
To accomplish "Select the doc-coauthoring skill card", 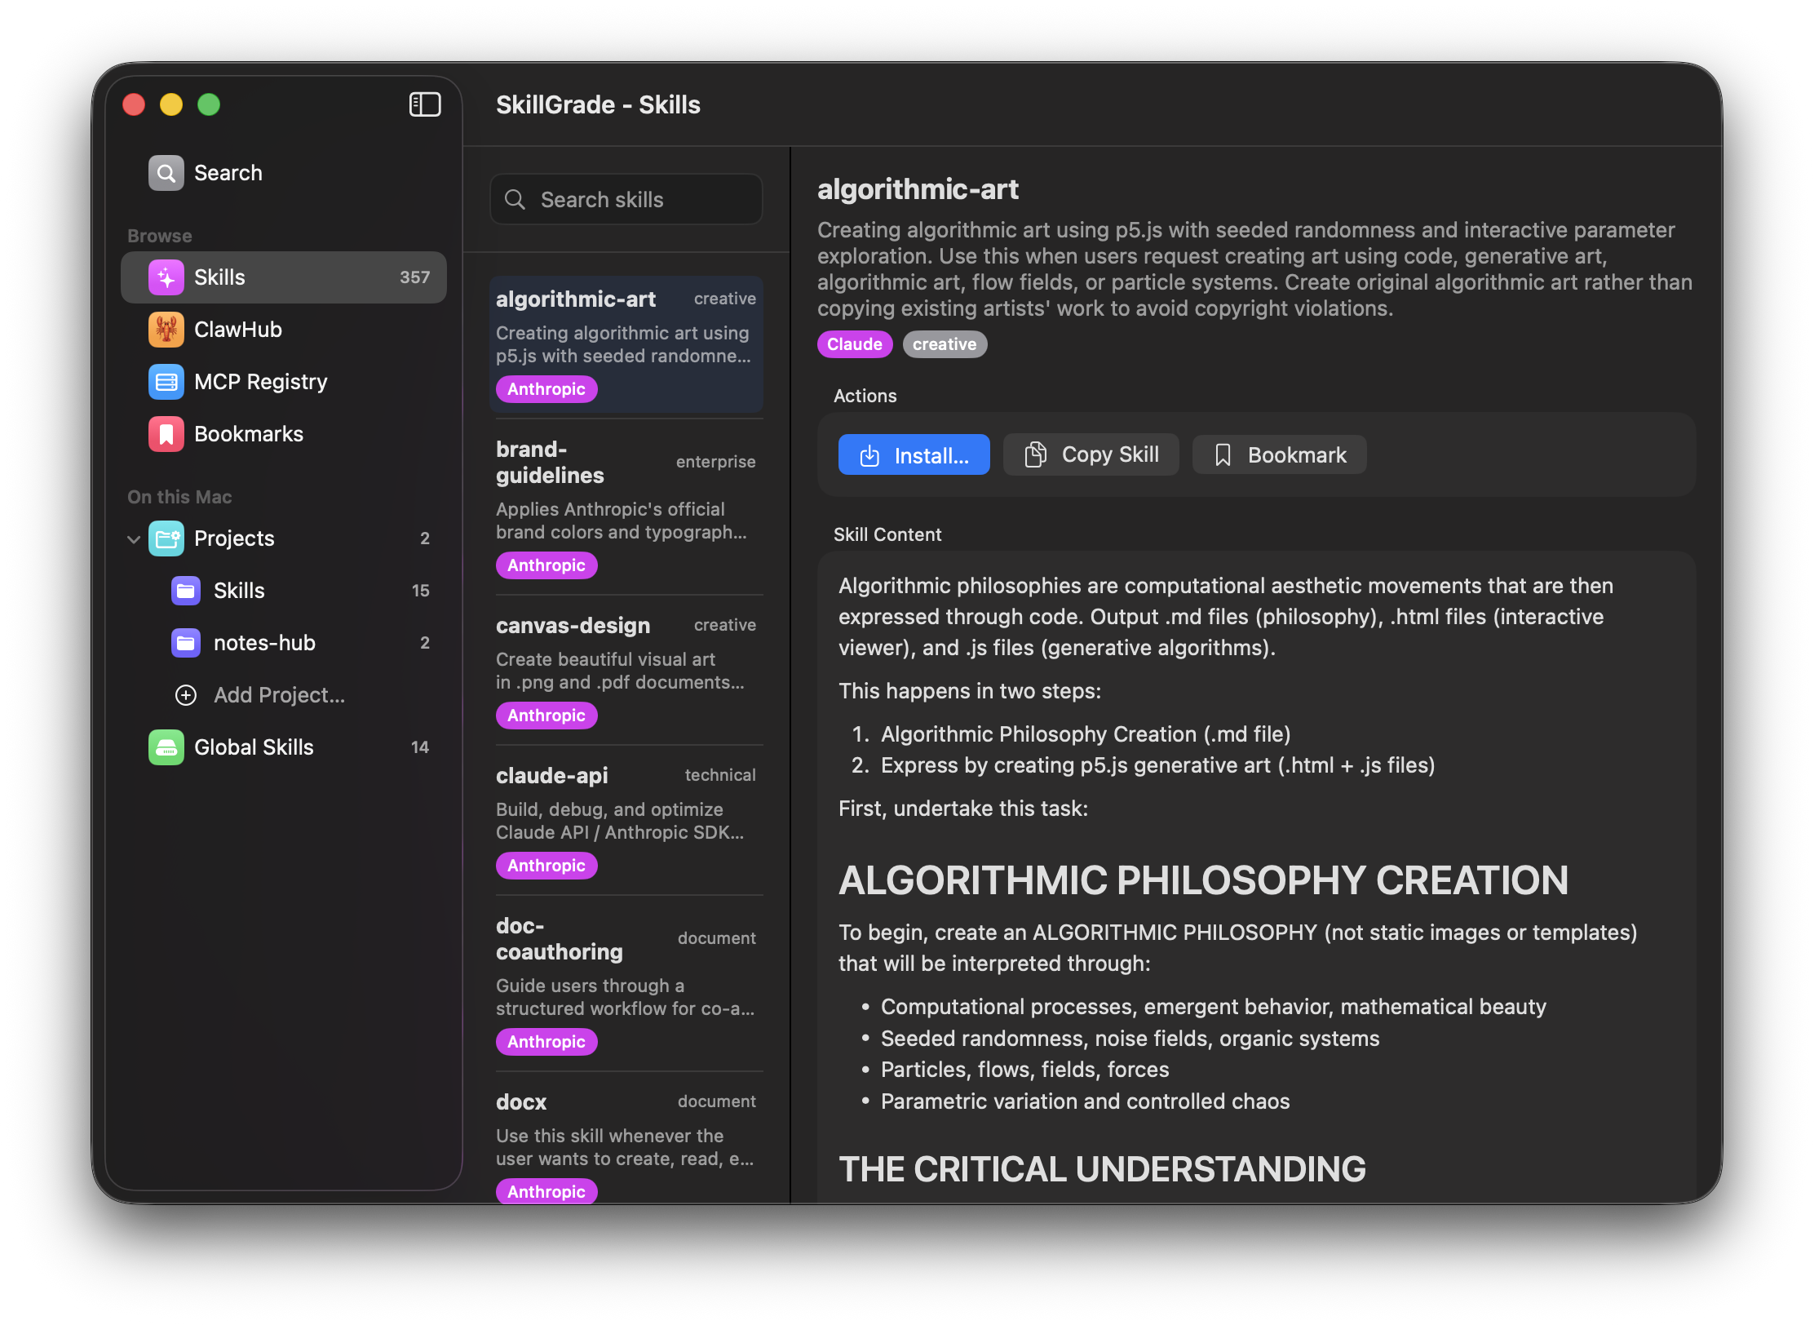I will click(x=626, y=984).
